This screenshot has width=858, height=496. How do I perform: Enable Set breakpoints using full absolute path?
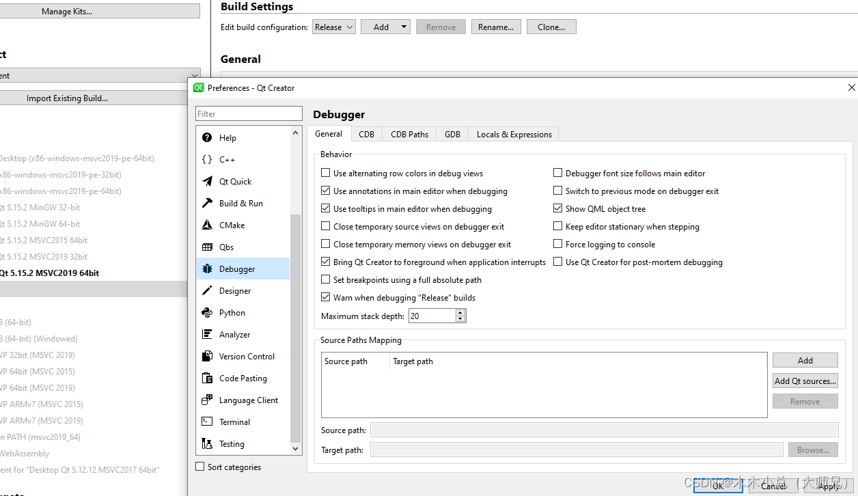click(326, 280)
